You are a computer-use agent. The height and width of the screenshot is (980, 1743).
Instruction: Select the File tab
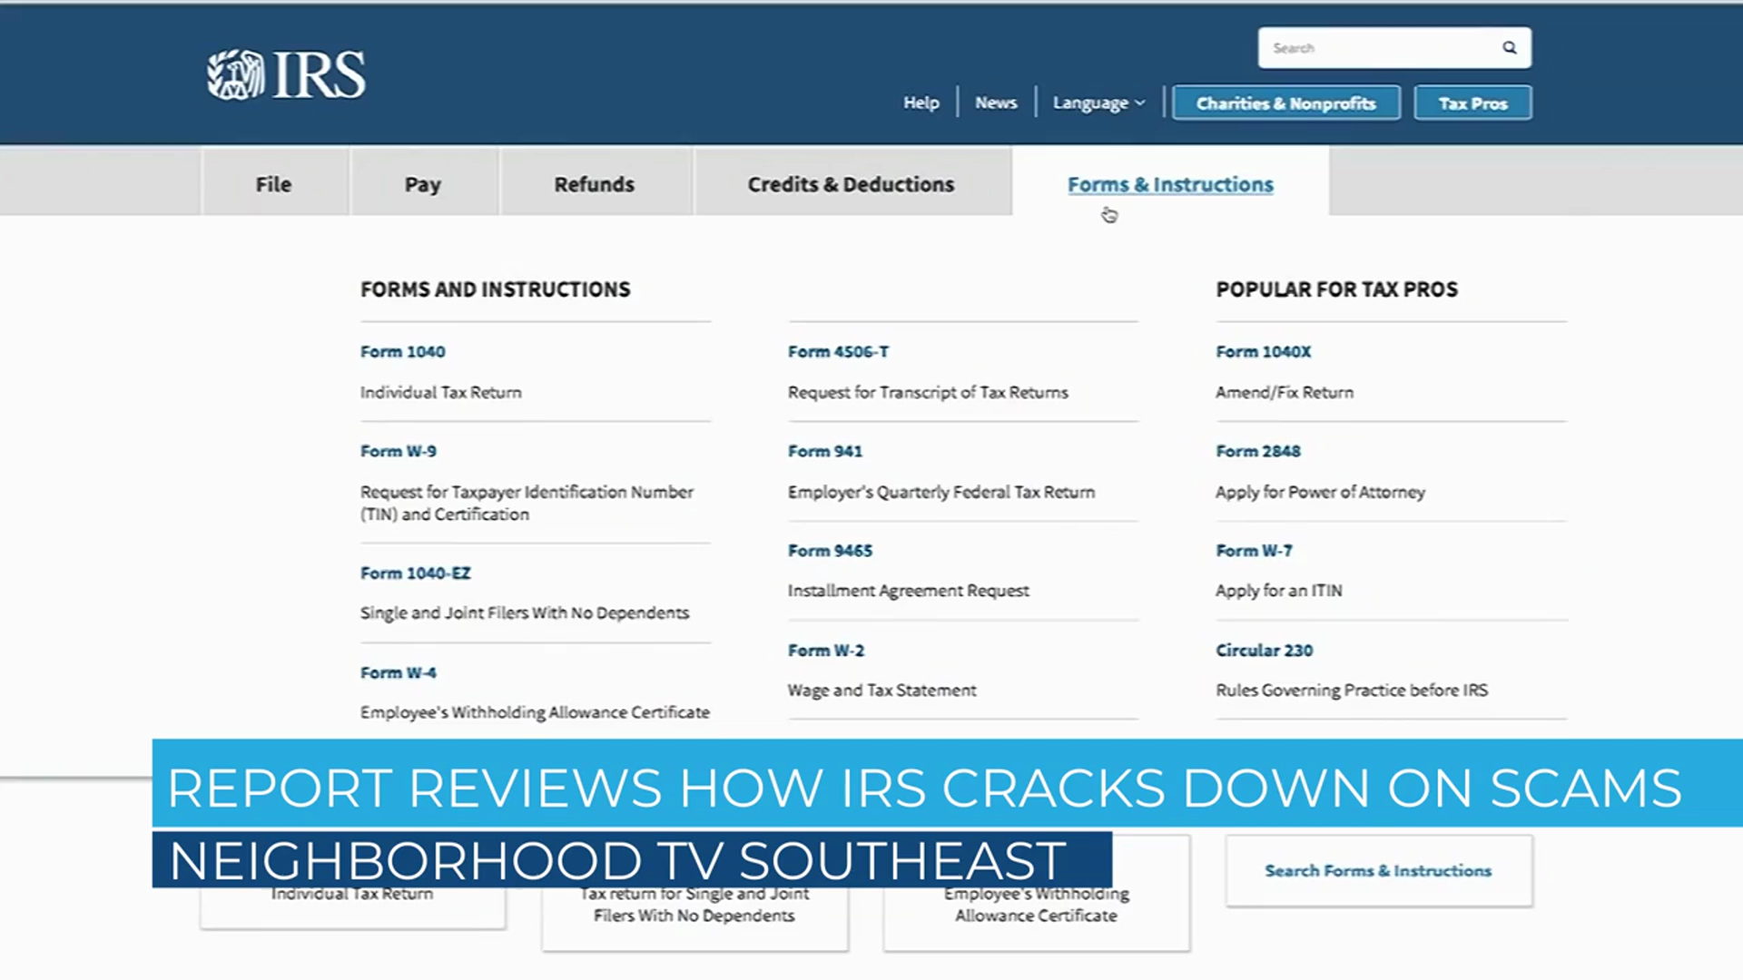(274, 184)
